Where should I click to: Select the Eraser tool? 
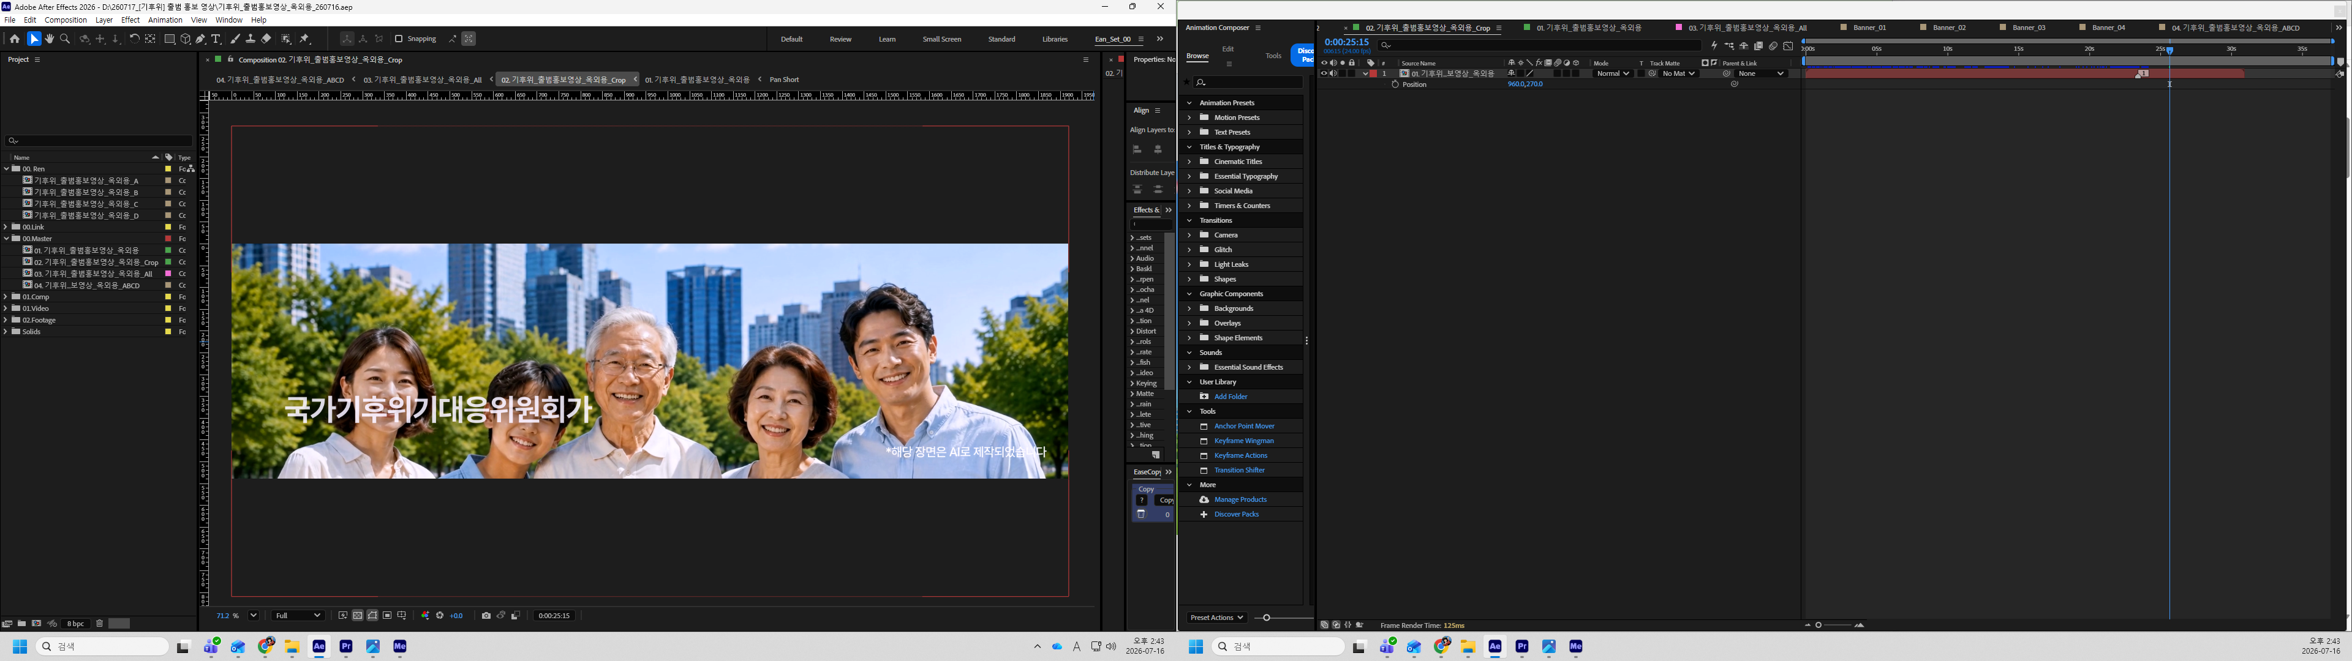266,39
